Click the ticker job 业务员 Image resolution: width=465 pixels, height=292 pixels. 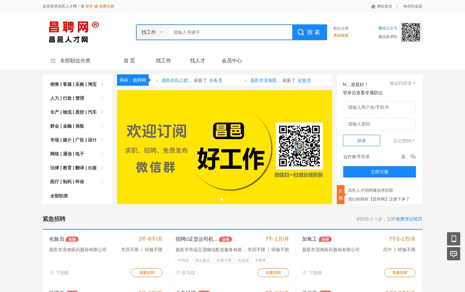click(216, 80)
